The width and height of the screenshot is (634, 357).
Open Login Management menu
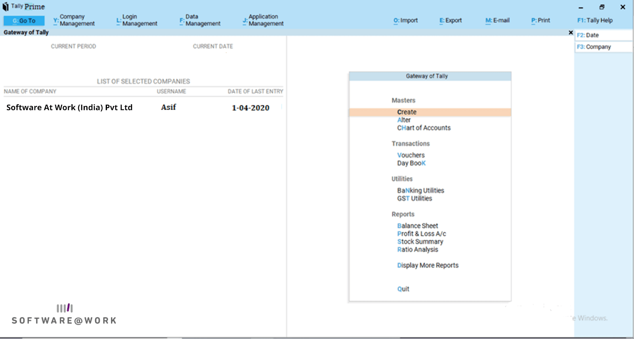click(137, 20)
